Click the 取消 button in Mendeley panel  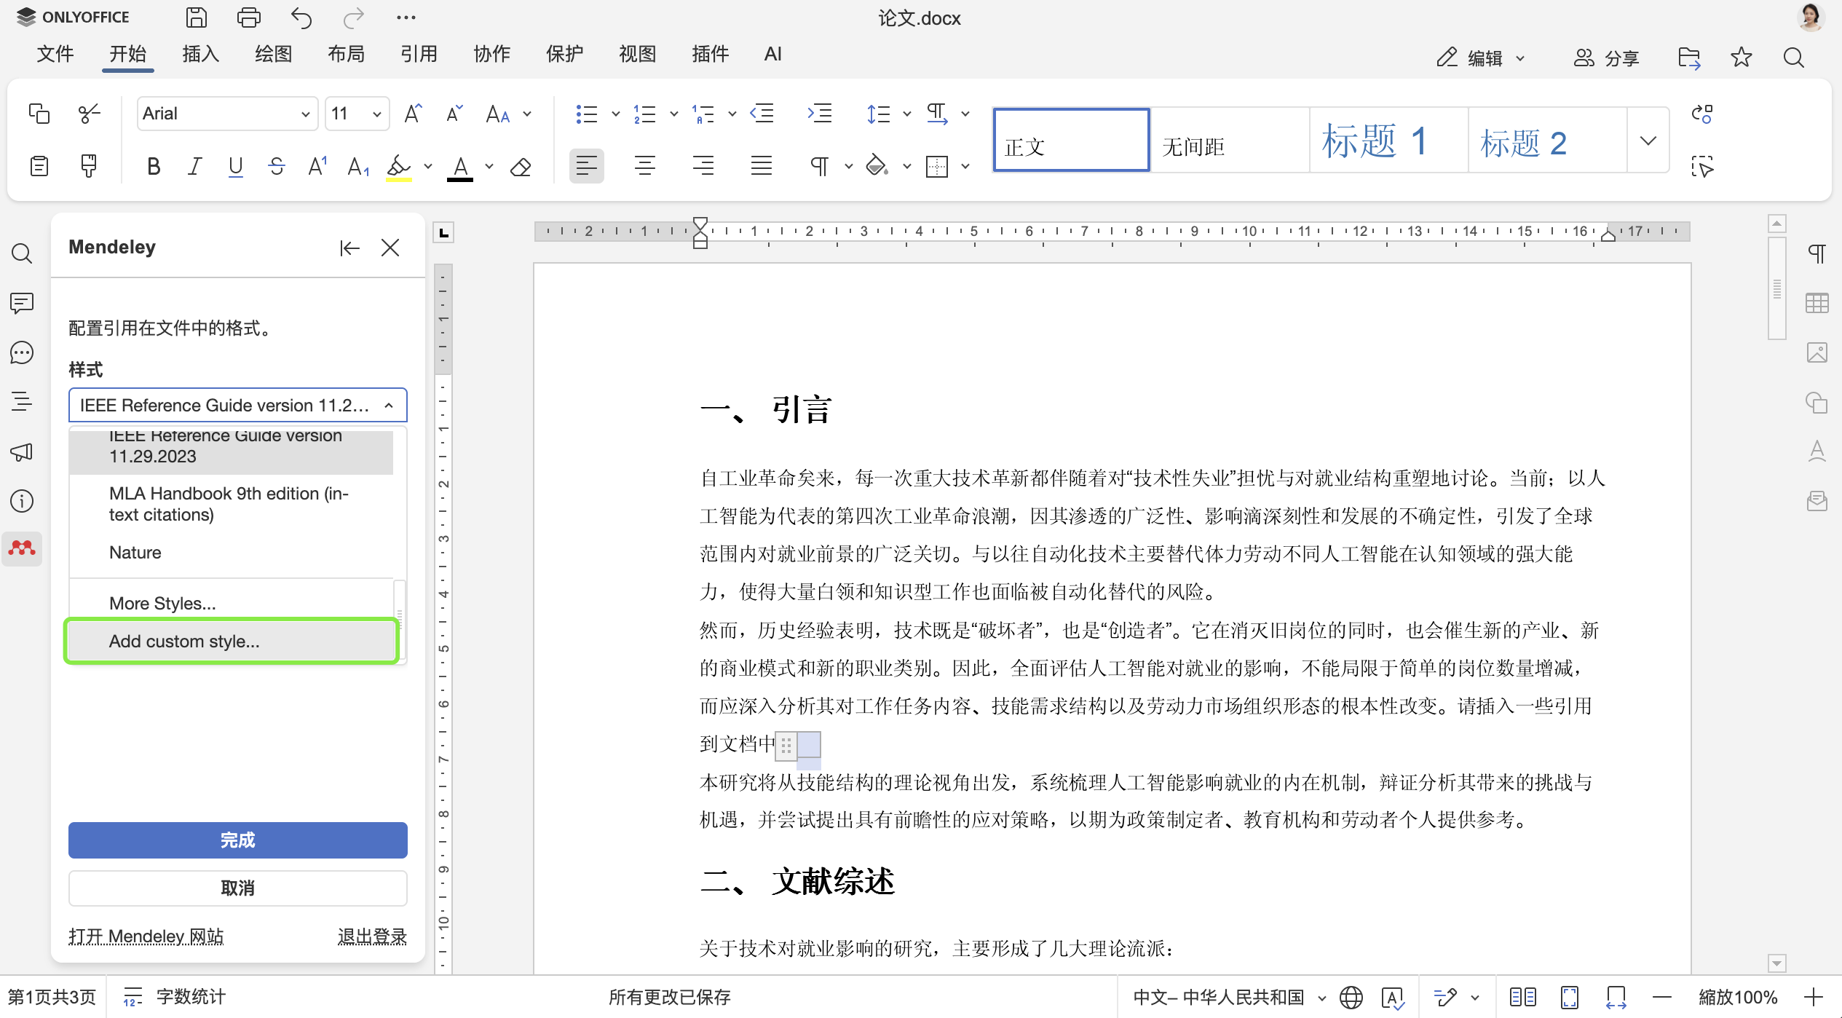point(238,888)
